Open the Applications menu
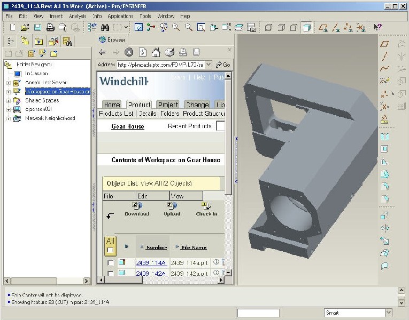The width and height of the screenshot is (409, 320). (x=120, y=16)
